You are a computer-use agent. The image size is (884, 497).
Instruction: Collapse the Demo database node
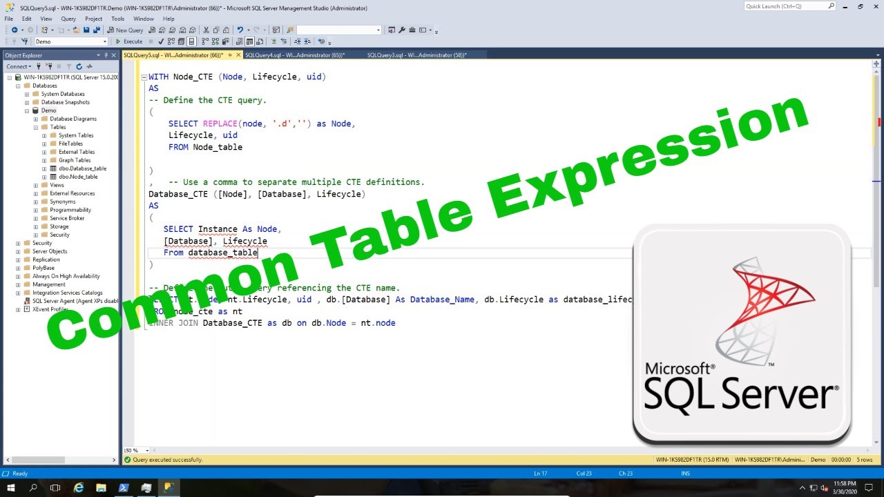(x=27, y=110)
